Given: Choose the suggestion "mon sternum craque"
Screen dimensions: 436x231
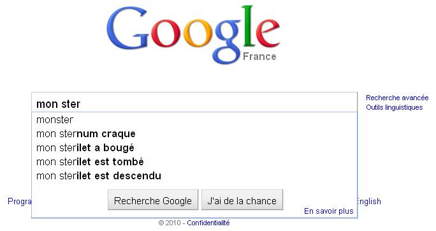Looking at the screenshot, I should (x=194, y=134).
